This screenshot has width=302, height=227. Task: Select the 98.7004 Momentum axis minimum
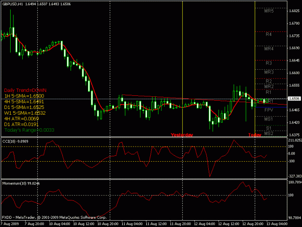295,218
